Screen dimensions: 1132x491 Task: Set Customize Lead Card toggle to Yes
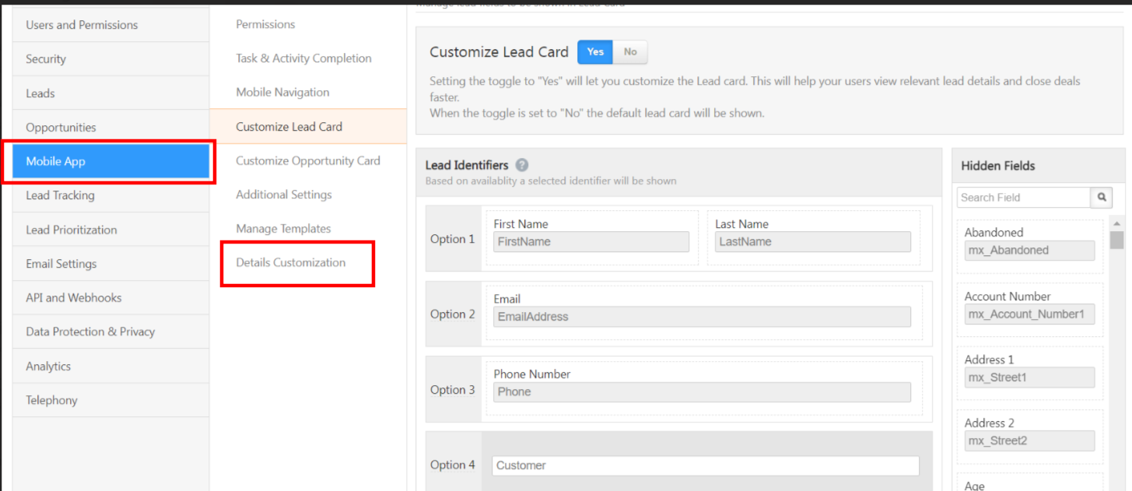click(595, 52)
